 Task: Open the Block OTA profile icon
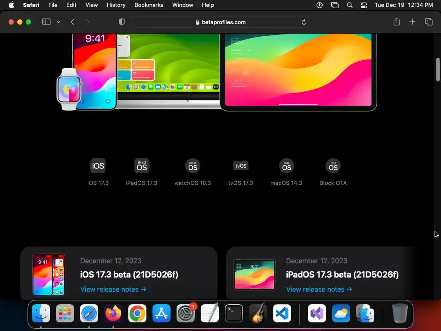333,166
